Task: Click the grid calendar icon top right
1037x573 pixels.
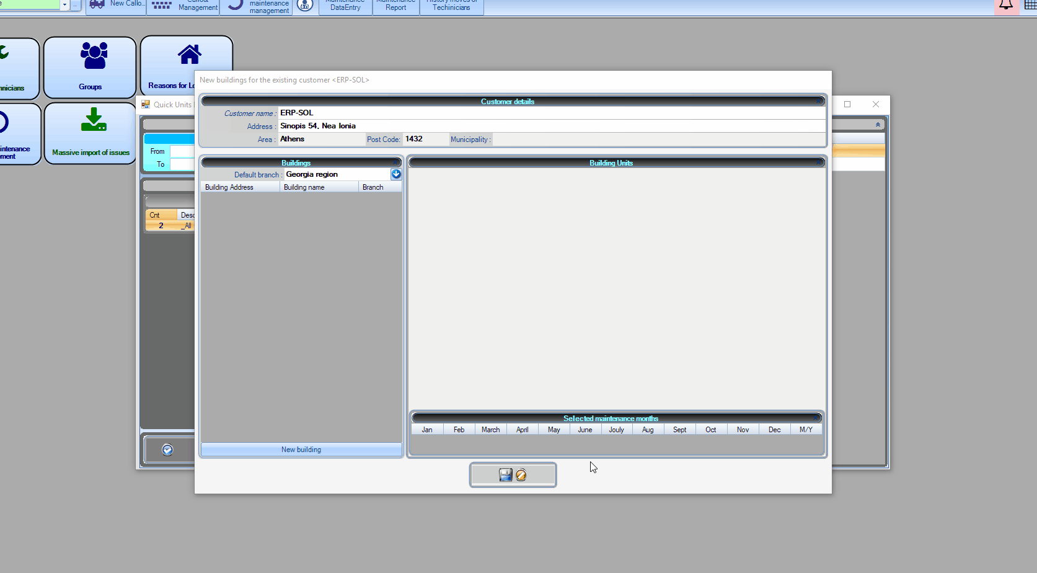Action: click(1030, 6)
